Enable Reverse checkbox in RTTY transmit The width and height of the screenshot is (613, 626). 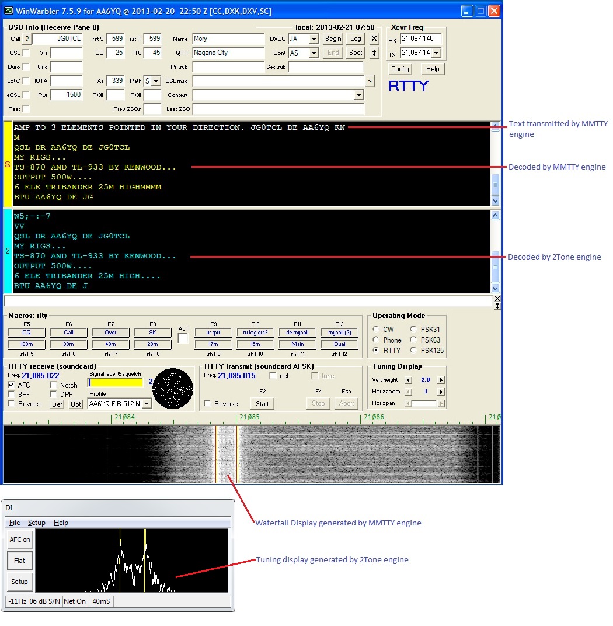pos(207,404)
